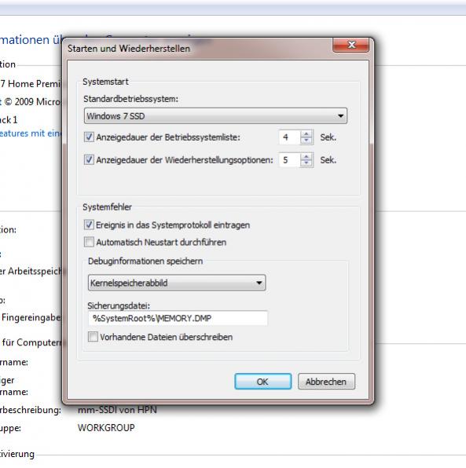Open the blue features link behind dialog
The height and width of the screenshot is (468, 466).
[x=31, y=133]
